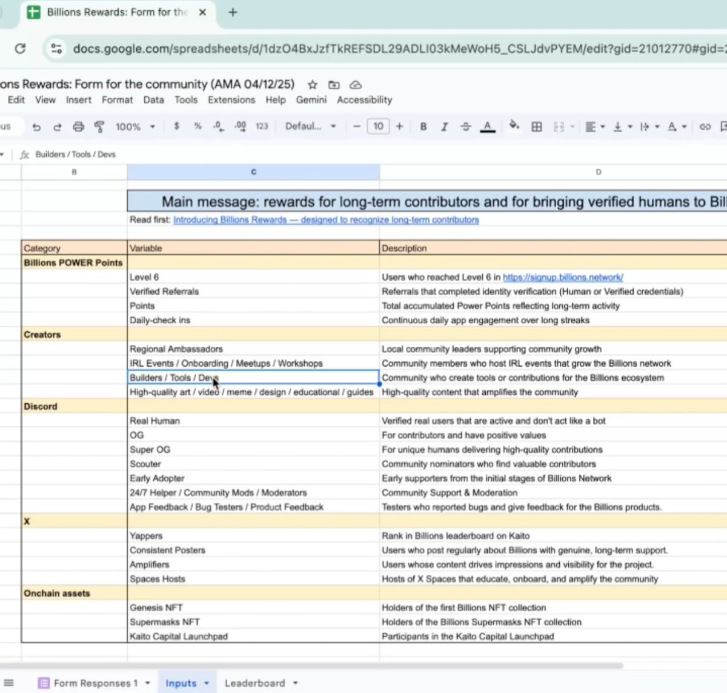Viewport: 727px width, 693px height.
Task: Click the site info icon in address bar
Action: click(x=56, y=49)
